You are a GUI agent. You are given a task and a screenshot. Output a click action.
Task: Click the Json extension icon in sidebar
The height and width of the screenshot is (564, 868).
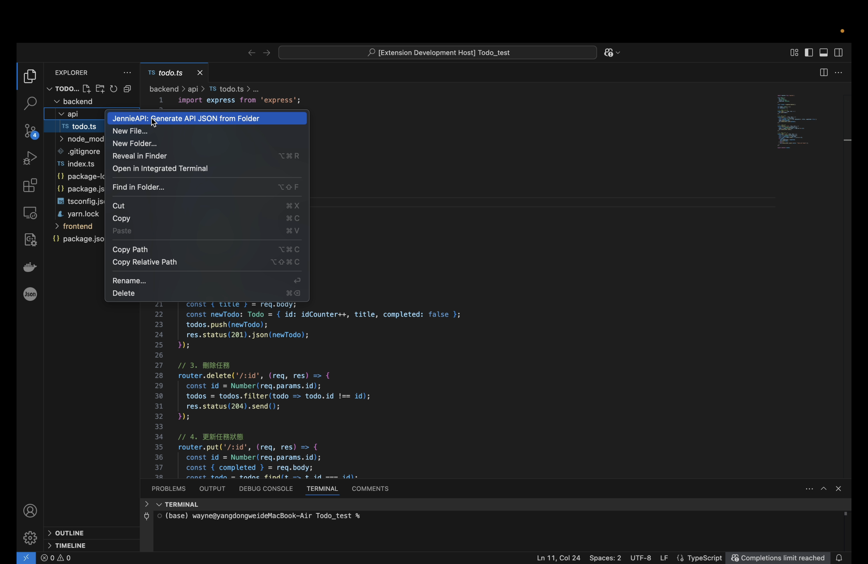30,294
